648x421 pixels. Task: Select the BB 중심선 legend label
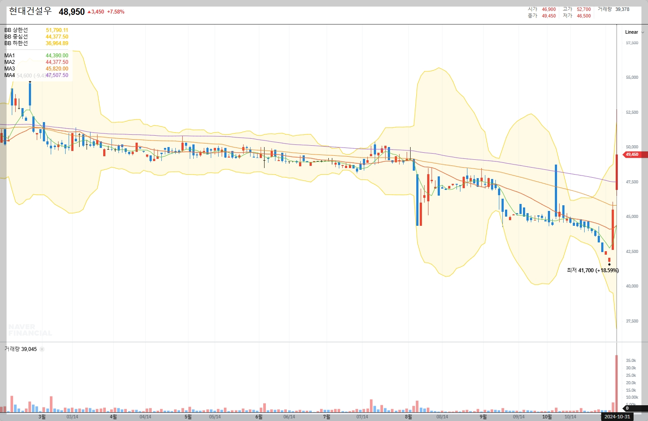(16, 37)
